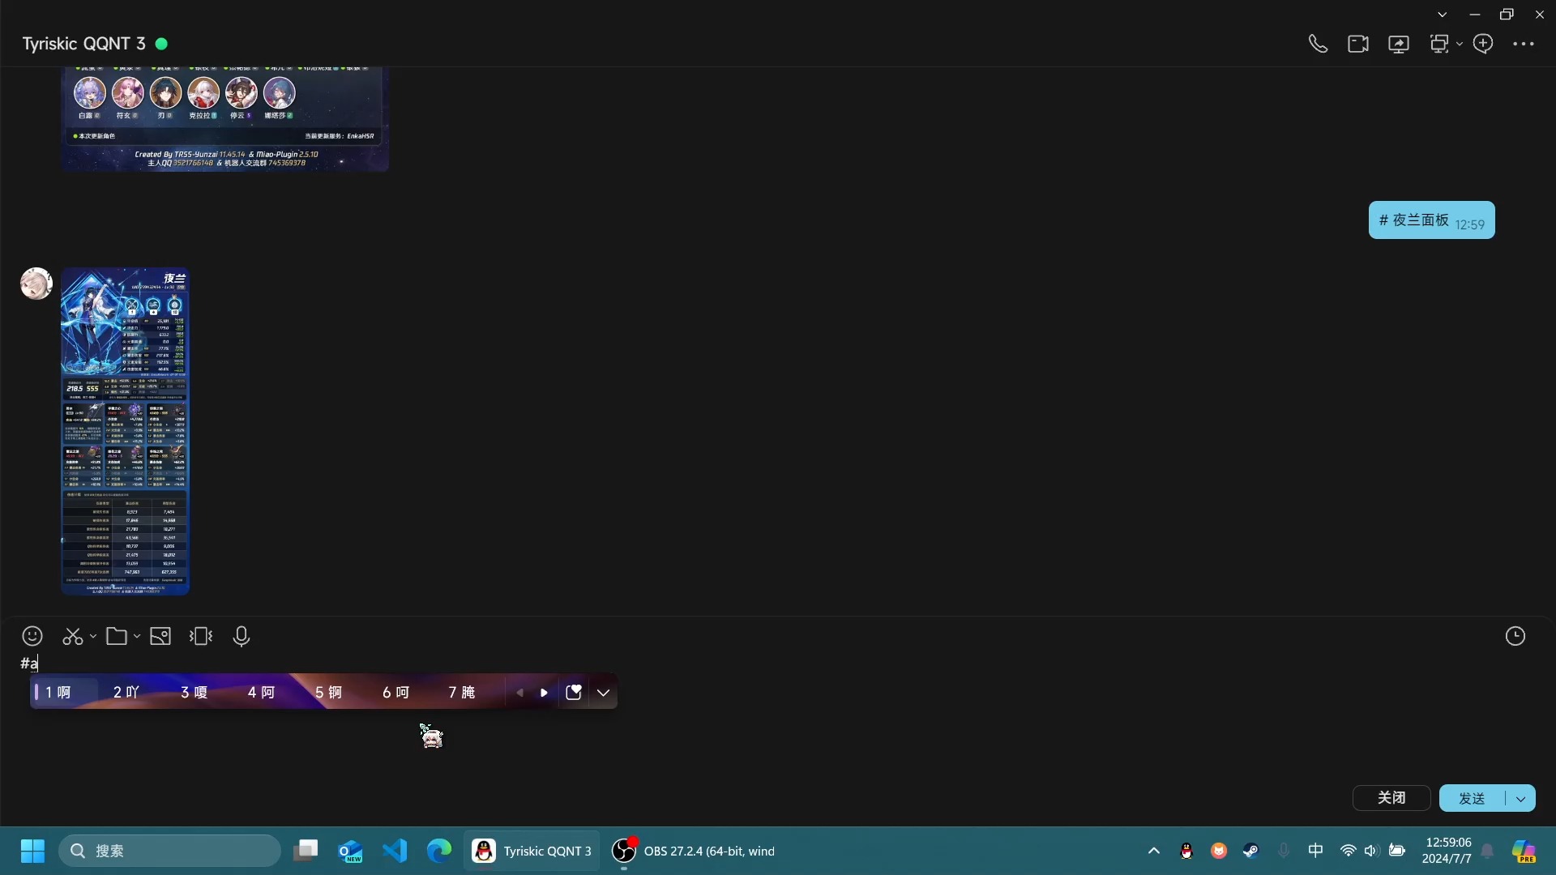Start a video call
Screen dimensions: 1556x875
click(x=1358, y=44)
